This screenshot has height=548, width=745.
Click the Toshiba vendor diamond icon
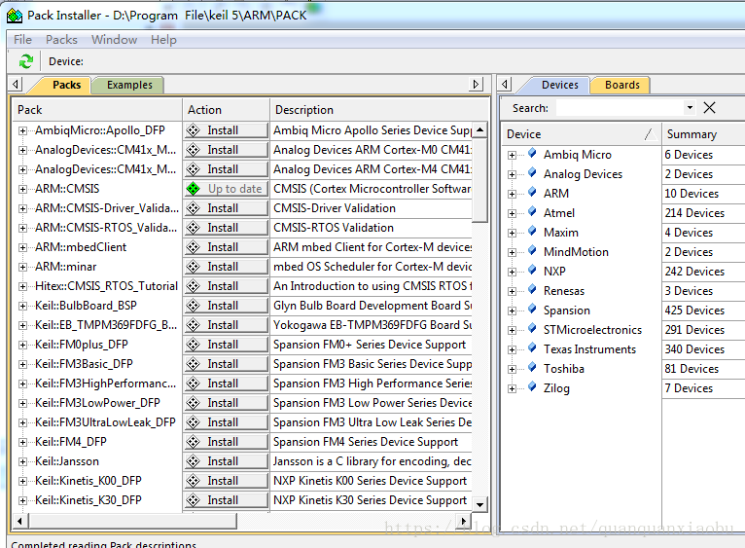coord(532,368)
